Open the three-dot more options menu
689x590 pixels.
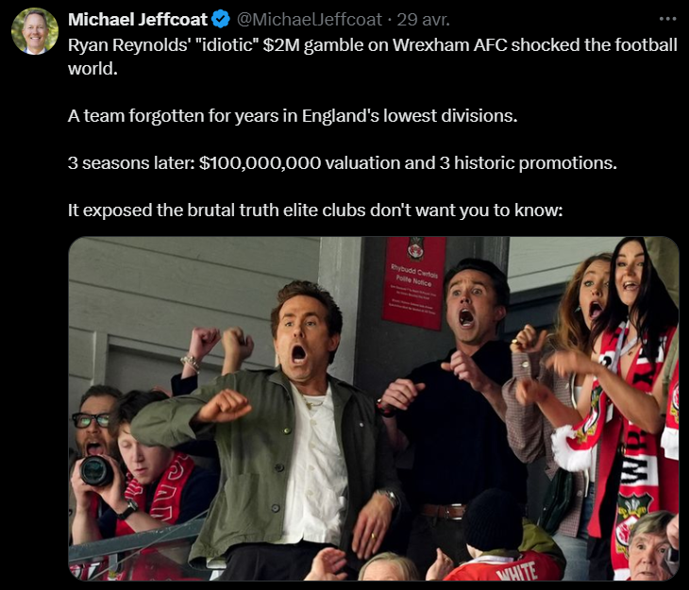667,19
